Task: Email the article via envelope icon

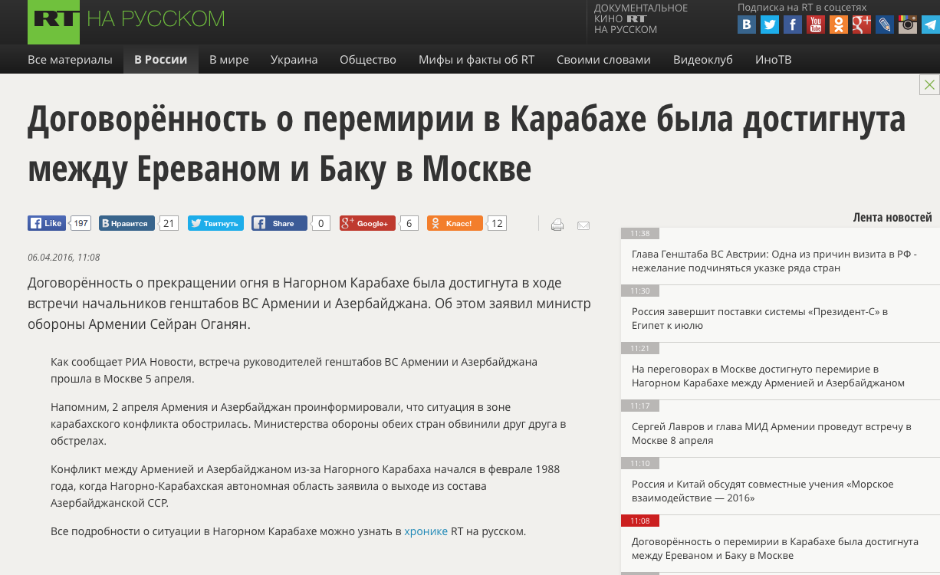Action: (583, 225)
